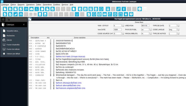Open the Tables menu
The width and height of the screenshot is (186, 106).
[39, 5]
